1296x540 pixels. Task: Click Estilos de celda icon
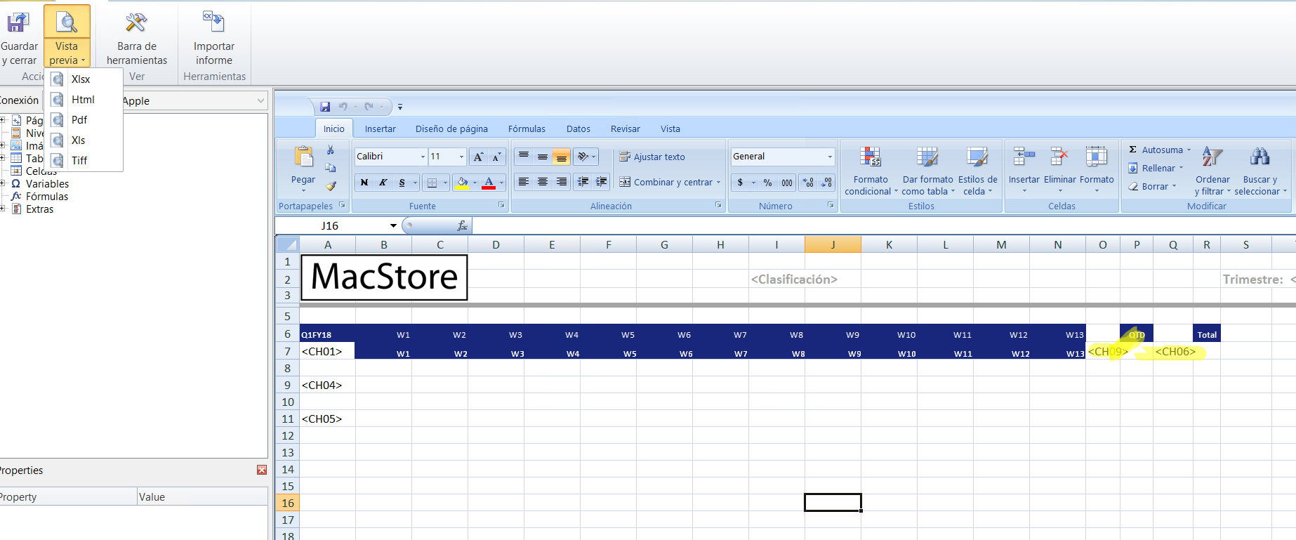click(977, 157)
